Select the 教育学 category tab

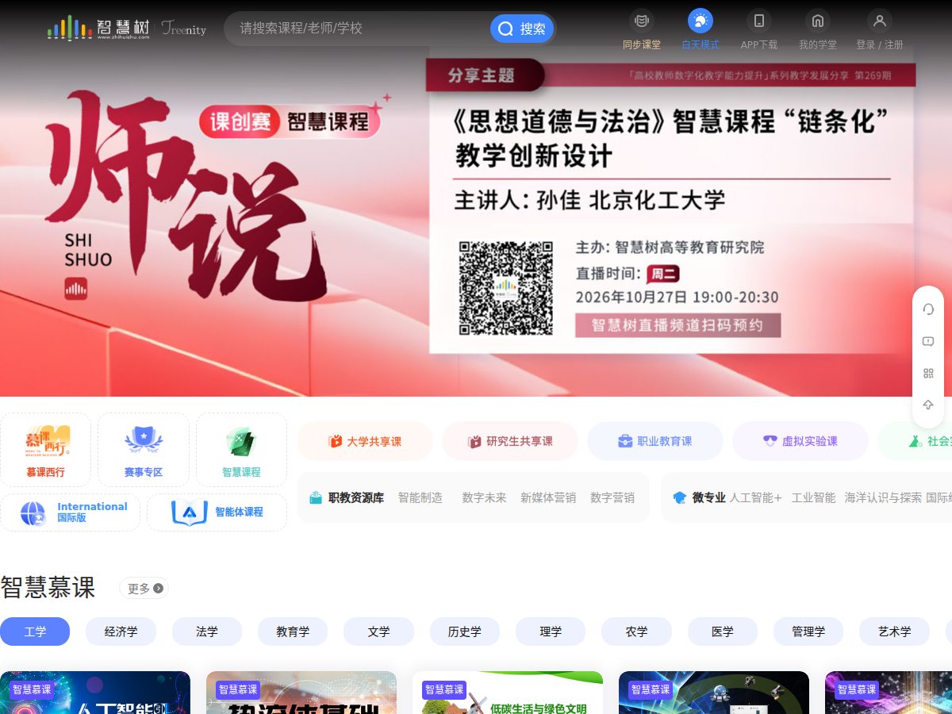coord(293,631)
